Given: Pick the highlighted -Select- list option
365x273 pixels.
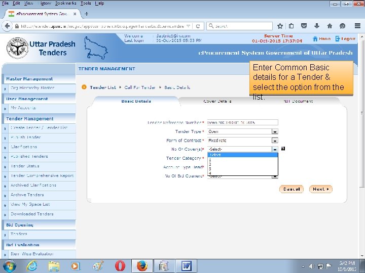Looking at the screenshot, I should point(242,155).
